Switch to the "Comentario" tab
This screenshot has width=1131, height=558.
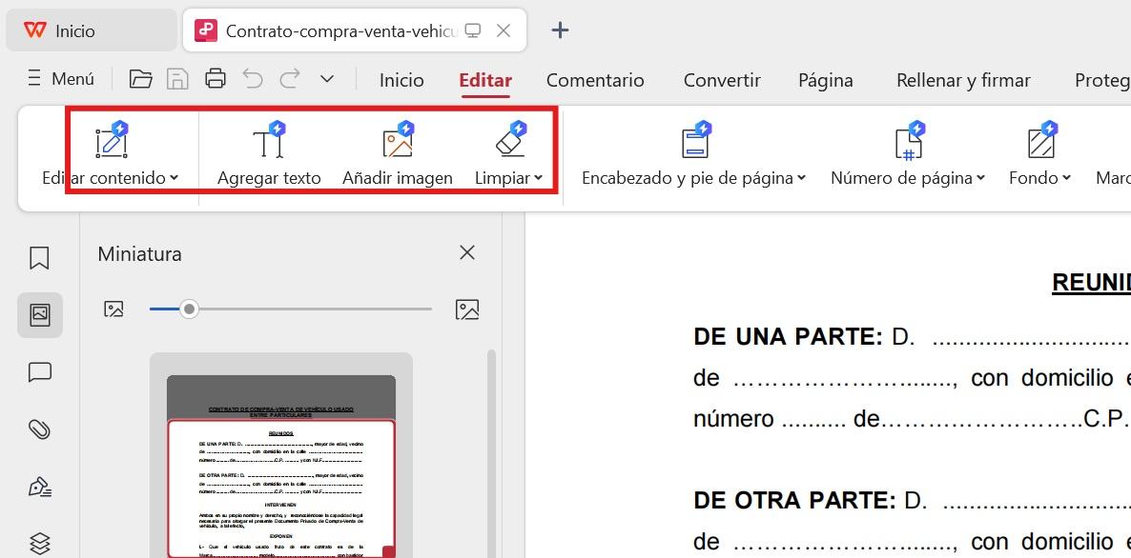595,80
